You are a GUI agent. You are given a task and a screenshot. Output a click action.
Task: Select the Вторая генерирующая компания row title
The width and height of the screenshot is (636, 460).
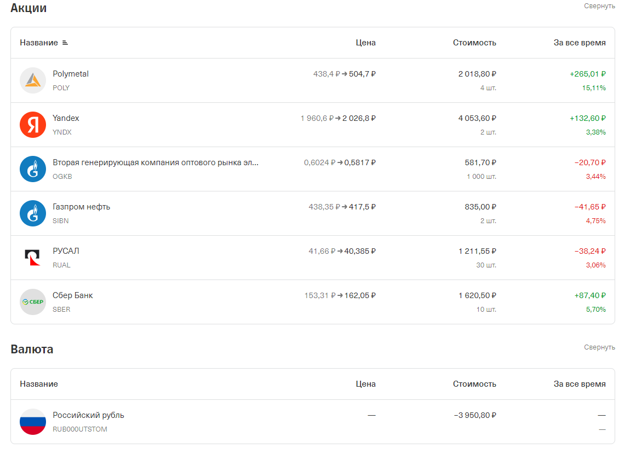click(x=156, y=162)
